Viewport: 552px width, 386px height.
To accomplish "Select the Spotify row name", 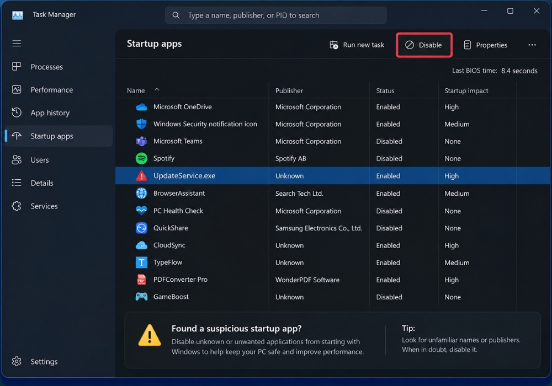I will [x=164, y=159].
